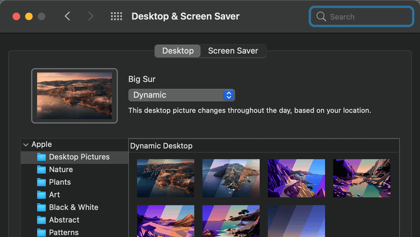420x237 pixels.
Task: Collapse the Apple section chevron
Action: (x=25, y=145)
